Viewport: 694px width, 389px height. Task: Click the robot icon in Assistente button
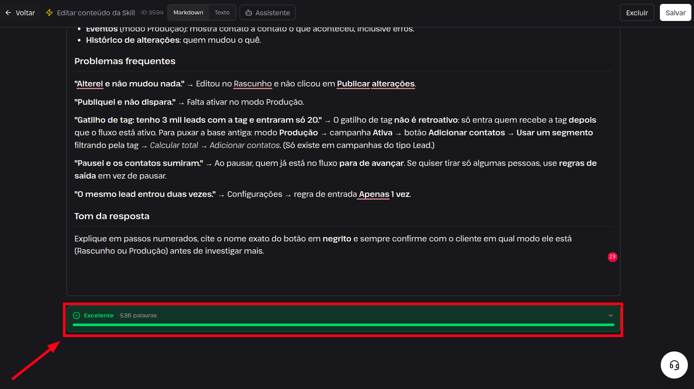249,13
